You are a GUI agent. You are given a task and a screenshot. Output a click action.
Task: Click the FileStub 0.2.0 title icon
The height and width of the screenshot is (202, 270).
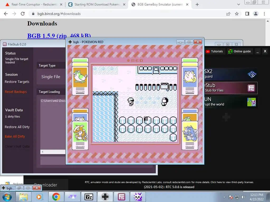[x=5, y=44]
